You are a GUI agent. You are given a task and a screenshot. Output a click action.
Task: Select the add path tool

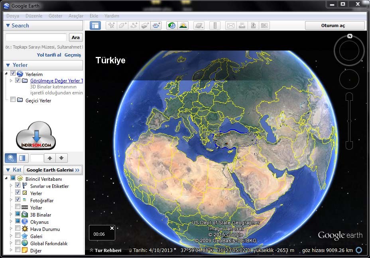tap(134, 25)
